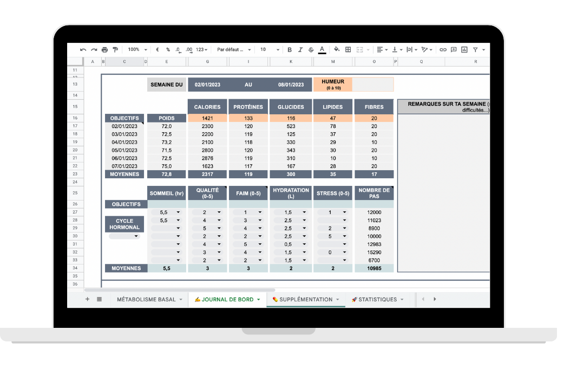Activate the paint format tool
Screen dimensions: 564x375
tap(115, 49)
